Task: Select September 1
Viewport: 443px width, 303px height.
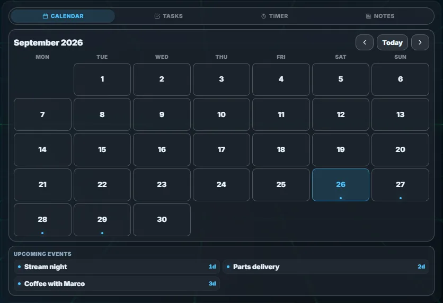Action: pos(102,79)
